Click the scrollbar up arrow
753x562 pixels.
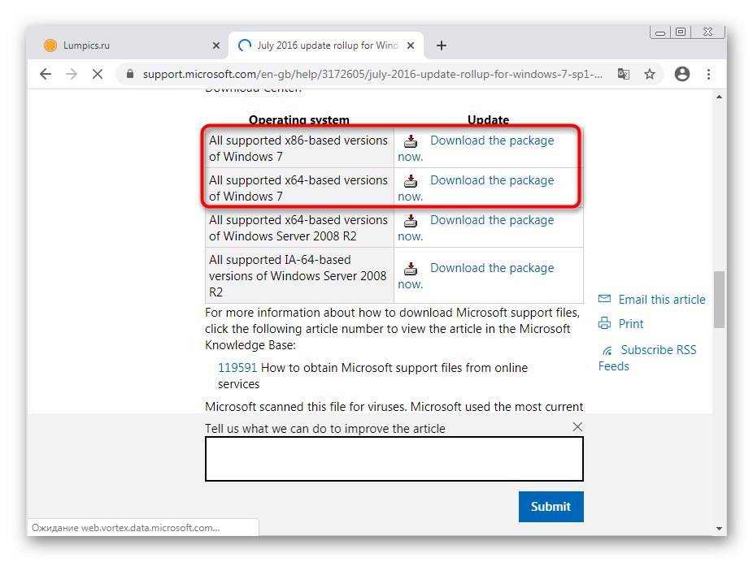point(719,97)
